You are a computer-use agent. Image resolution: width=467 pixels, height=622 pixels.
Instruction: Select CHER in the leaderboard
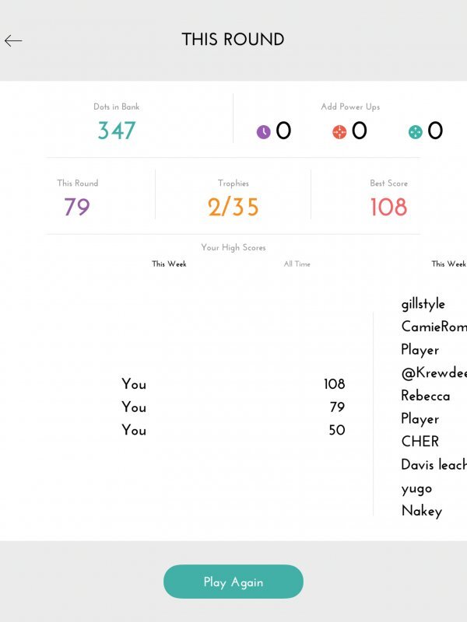click(420, 441)
